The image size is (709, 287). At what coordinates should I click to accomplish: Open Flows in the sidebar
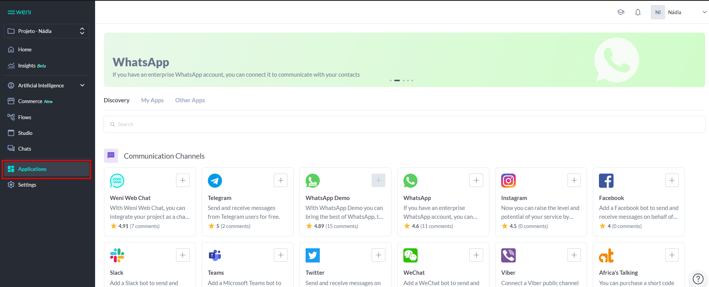(x=25, y=117)
